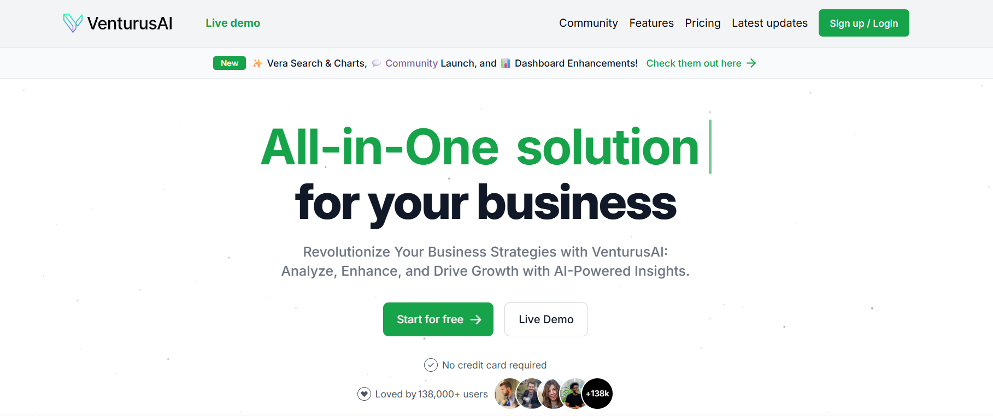The height and width of the screenshot is (416, 993).
Task: Click the +138k user count avatar
Action: coord(597,394)
